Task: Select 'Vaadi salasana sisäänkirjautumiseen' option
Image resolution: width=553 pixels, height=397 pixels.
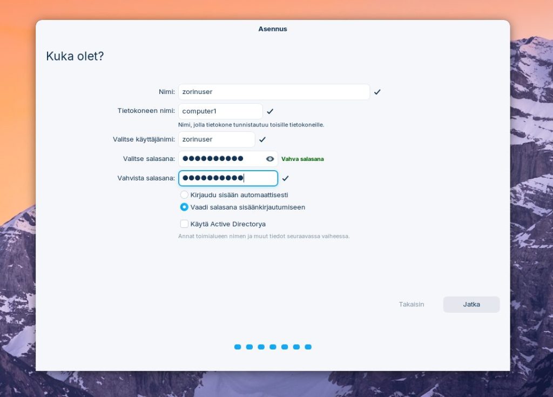Action: click(184, 207)
